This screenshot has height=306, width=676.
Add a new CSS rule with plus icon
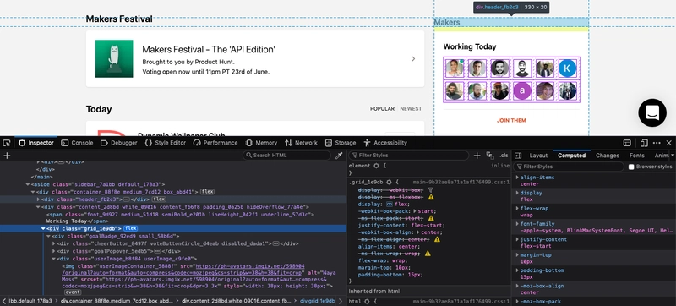[x=477, y=156]
